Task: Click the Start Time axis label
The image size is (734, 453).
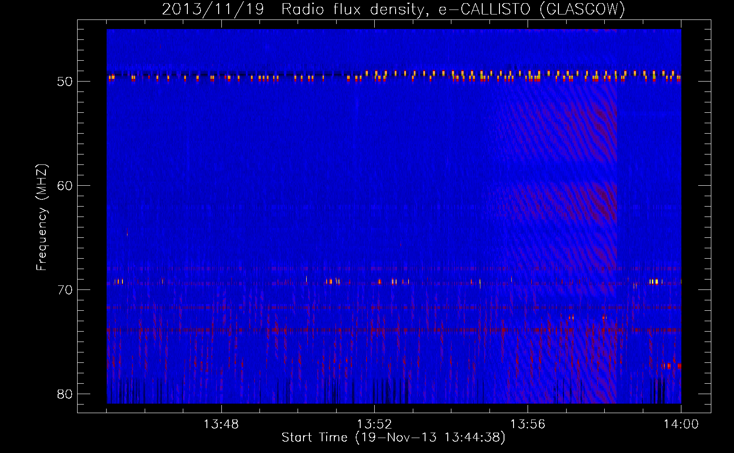Action: tap(393, 438)
